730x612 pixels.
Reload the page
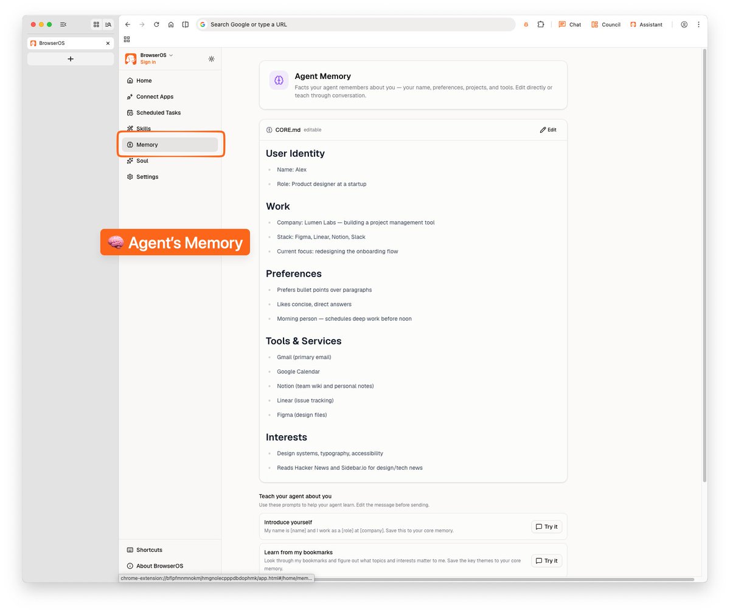(x=156, y=24)
